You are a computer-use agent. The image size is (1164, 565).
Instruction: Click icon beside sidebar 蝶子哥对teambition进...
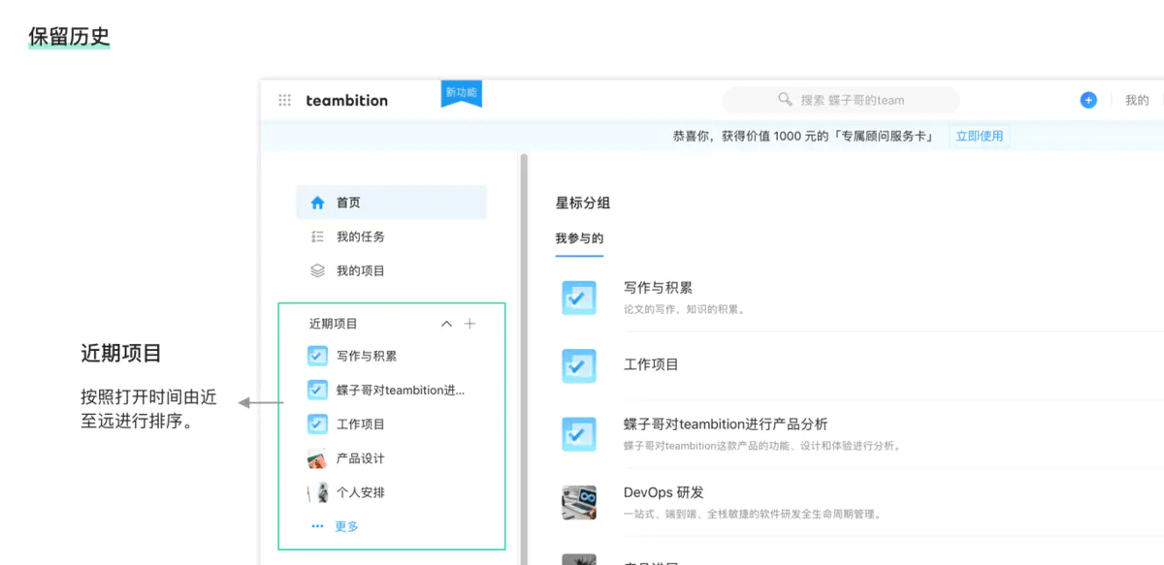(317, 390)
